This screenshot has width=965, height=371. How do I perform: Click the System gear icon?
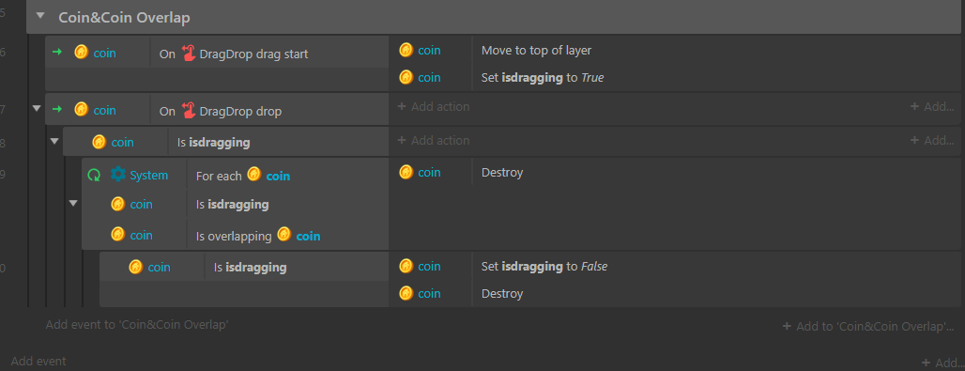117,175
